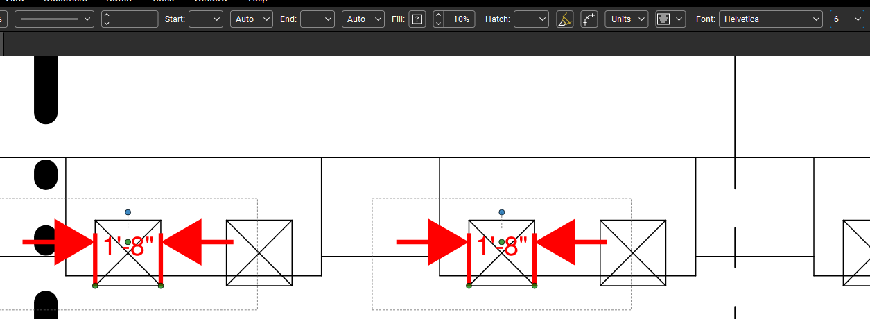
Task: Open the End size Auto dropdown
Action: click(363, 19)
